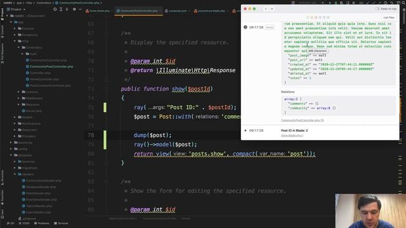Open the npm tool window
The image size is (406, 228).
3,213
